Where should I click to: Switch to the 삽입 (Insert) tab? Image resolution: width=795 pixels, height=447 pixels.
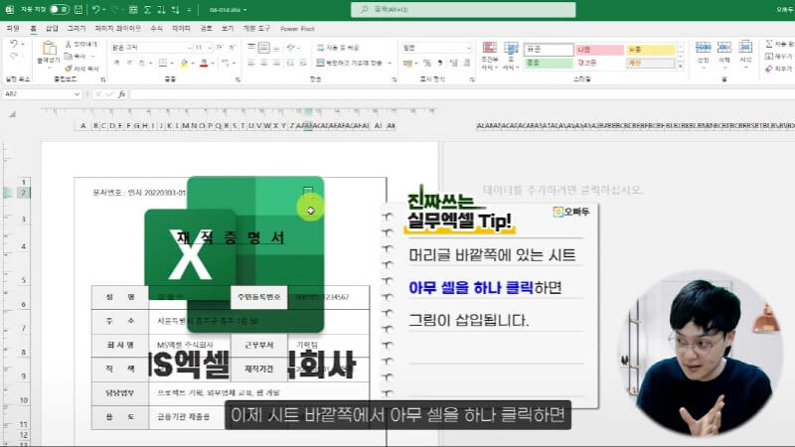[x=52, y=29]
